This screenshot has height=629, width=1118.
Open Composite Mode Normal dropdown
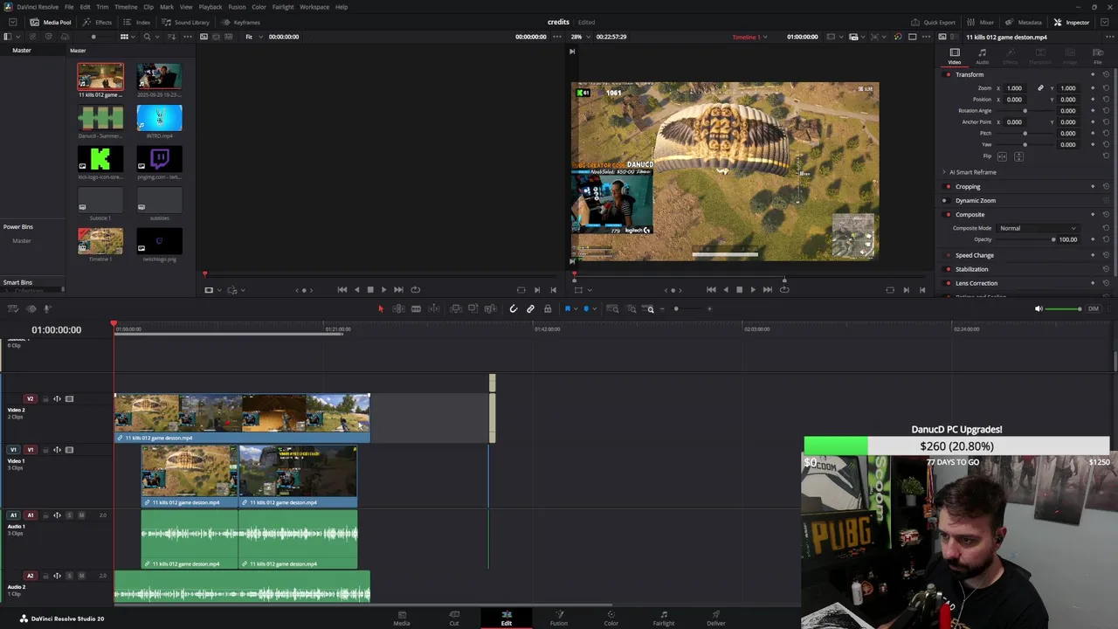click(x=1038, y=228)
